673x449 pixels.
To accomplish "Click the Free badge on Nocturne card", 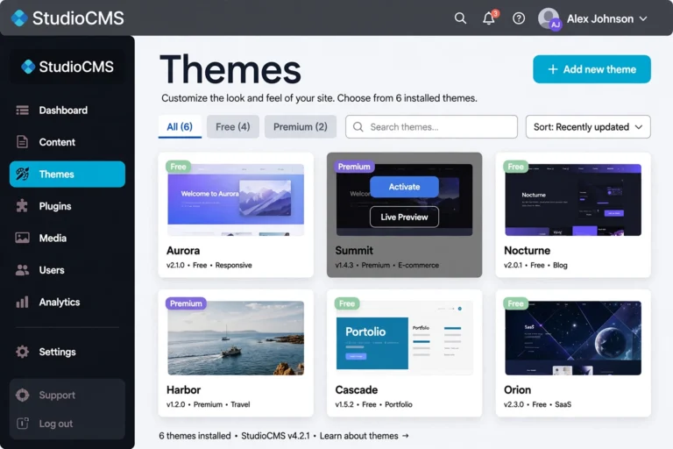I will (x=515, y=167).
